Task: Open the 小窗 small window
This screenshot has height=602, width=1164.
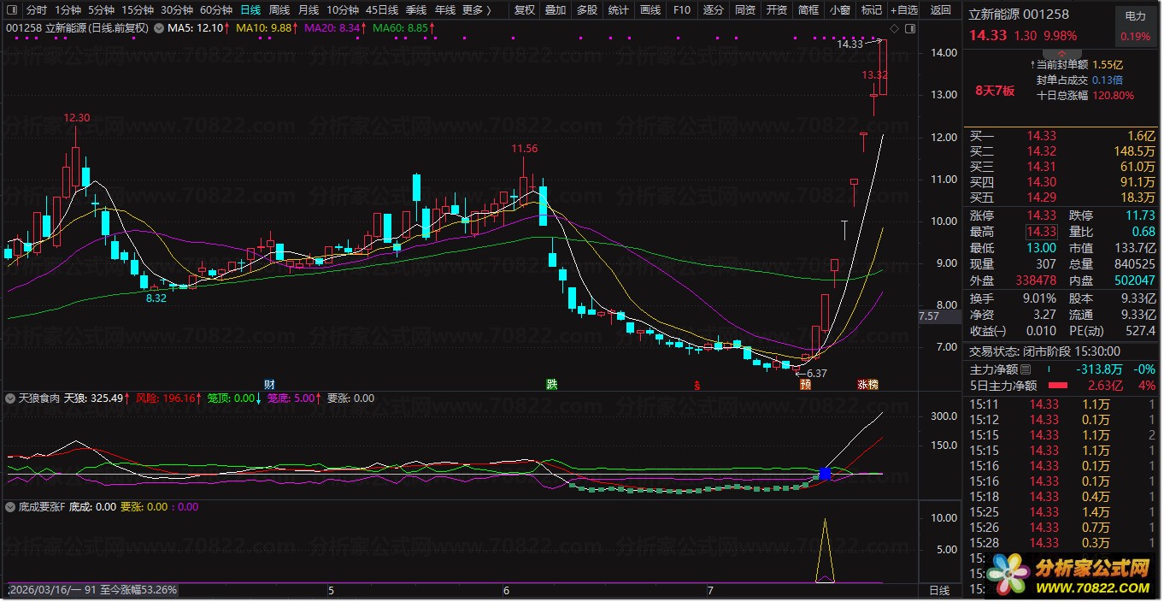Action: tap(840, 11)
